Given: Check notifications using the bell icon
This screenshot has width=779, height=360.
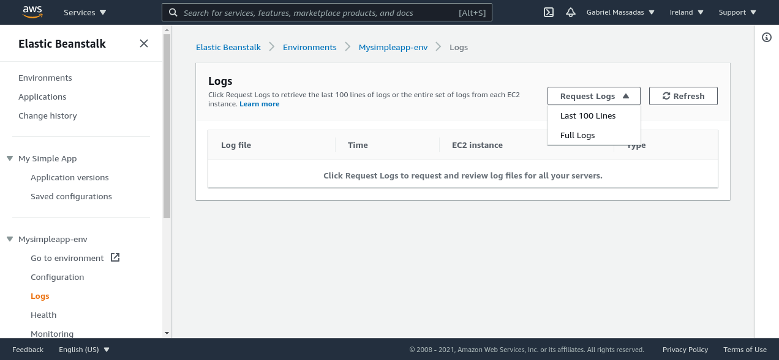Looking at the screenshot, I should pos(570,12).
